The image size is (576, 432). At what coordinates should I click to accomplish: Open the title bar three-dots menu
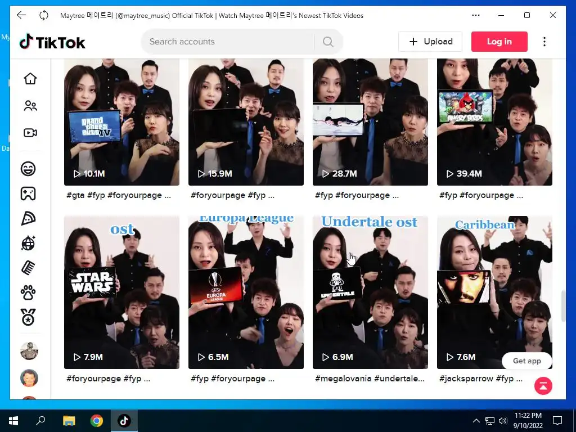coord(476,15)
